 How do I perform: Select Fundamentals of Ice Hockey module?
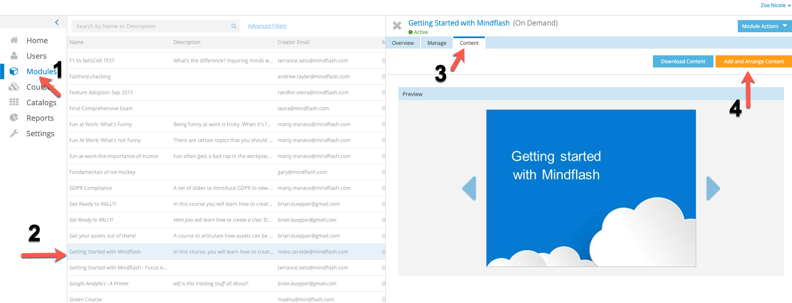(x=226, y=172)
